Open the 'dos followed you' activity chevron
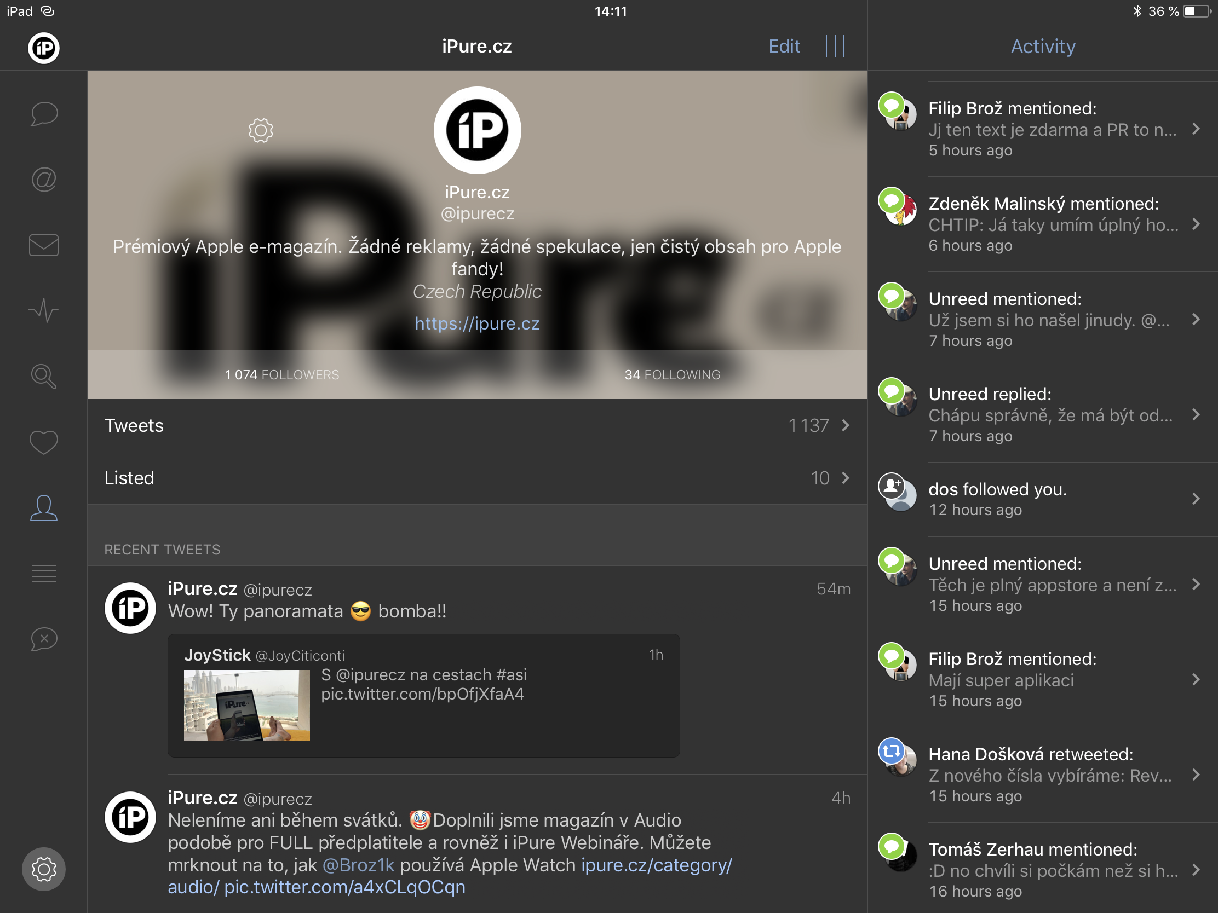This screenshot has width=1218, height=913. tap(1196, 499)
